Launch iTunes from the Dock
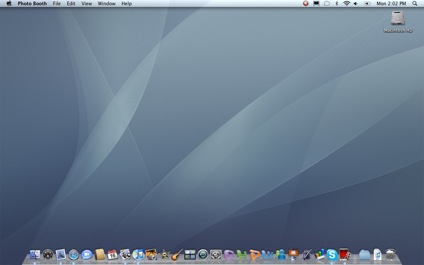 coord(138,254)
